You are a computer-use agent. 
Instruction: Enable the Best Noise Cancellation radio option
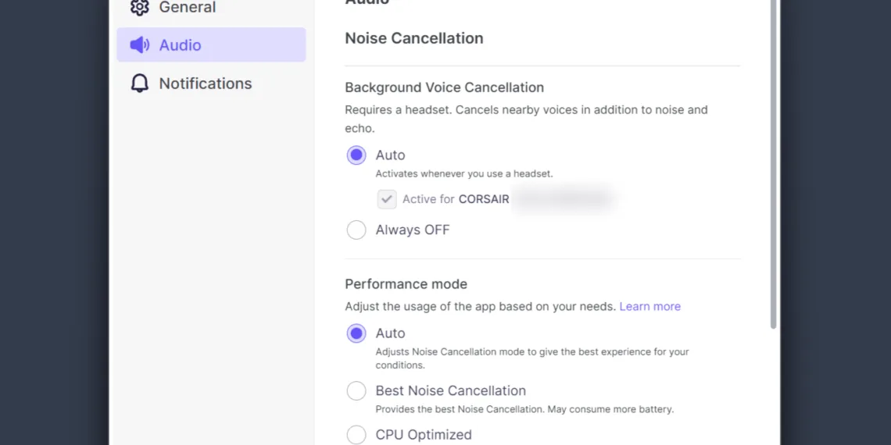pyautogui.click(x=356, y=391)
